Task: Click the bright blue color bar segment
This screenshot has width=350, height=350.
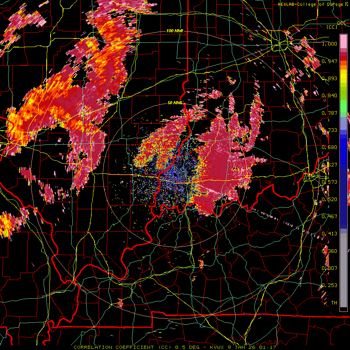Action: [343, 152]
